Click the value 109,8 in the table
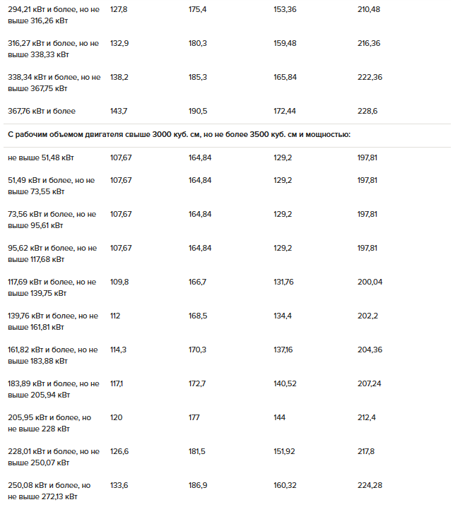Viewport: 460px width, 507px height. click(x=119, y=282)
